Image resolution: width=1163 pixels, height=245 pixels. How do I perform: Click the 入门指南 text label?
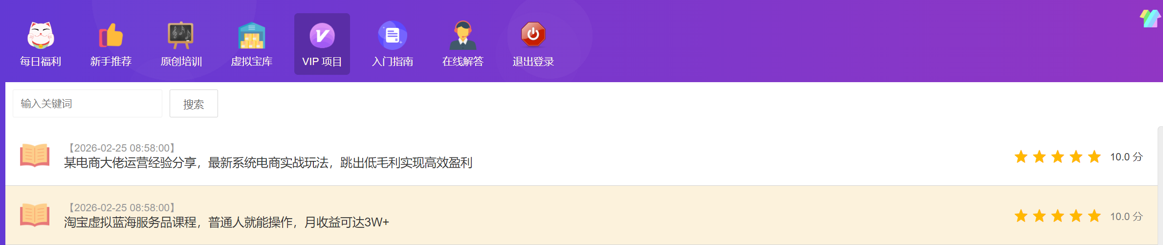click(x=393, y=62)
